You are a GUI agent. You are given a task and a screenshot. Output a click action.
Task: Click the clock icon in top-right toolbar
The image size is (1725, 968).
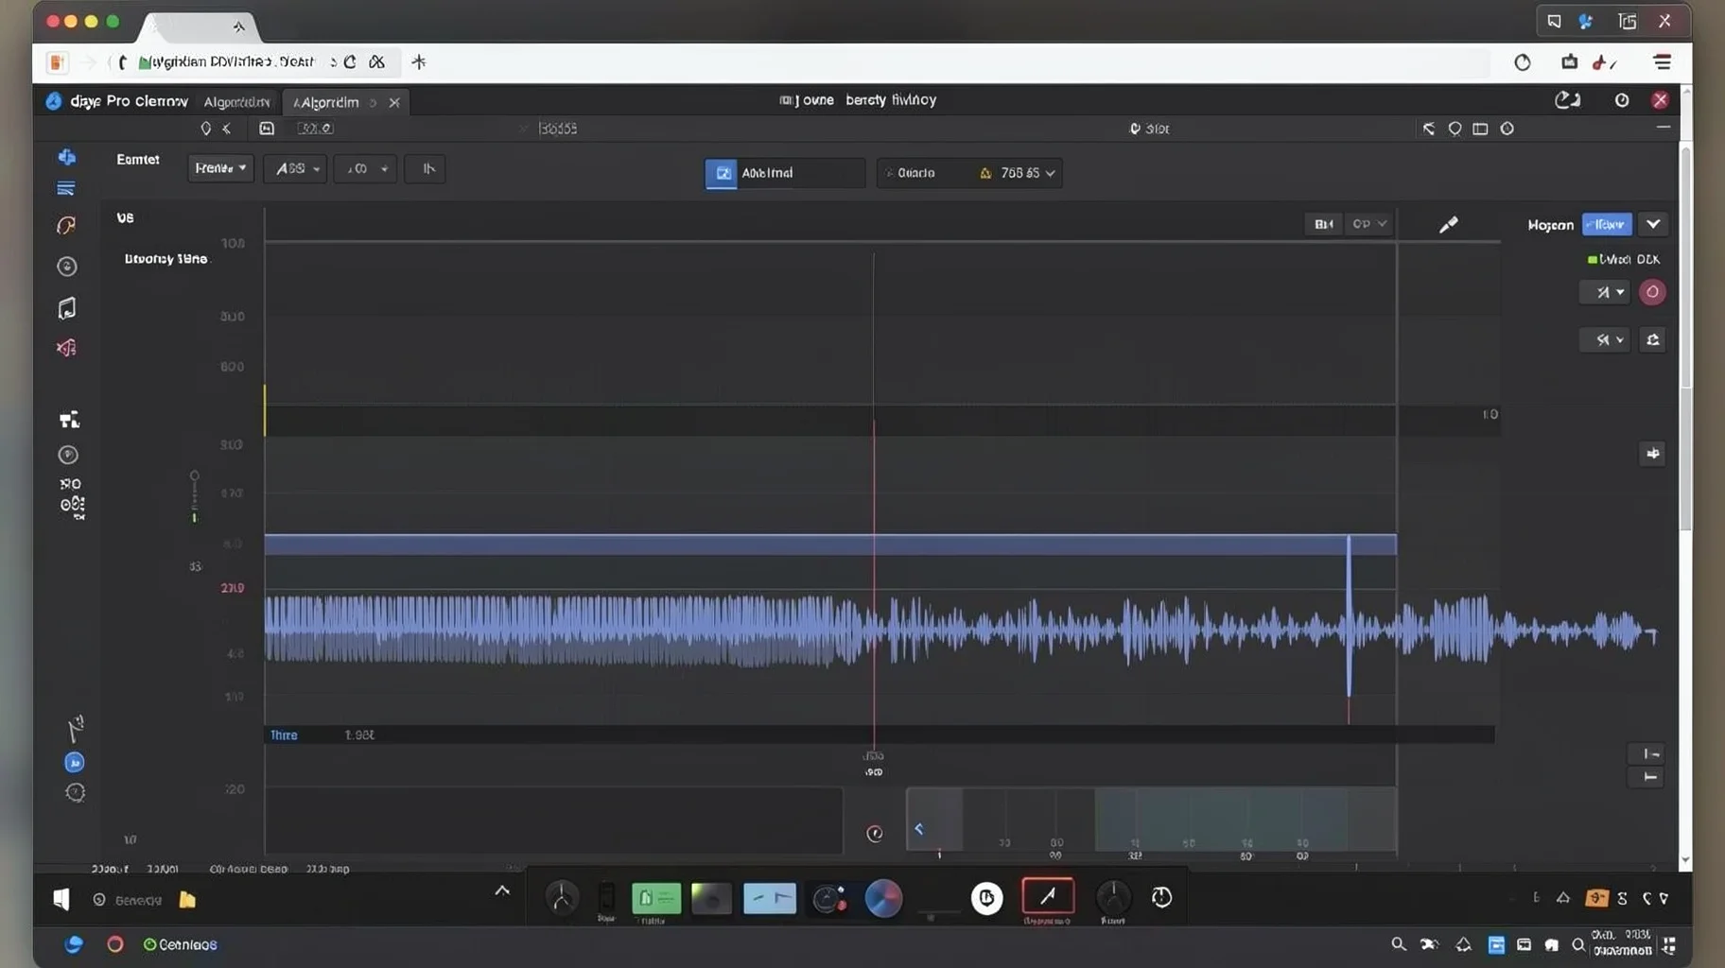pyautogui.click(x=1507, y=129)
